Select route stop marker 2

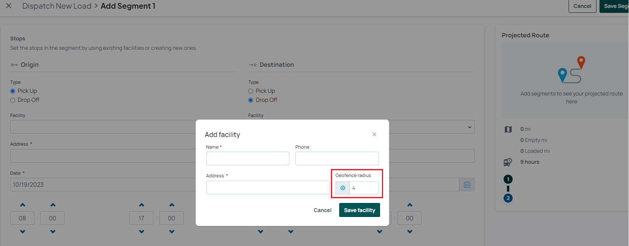[508, 198]
